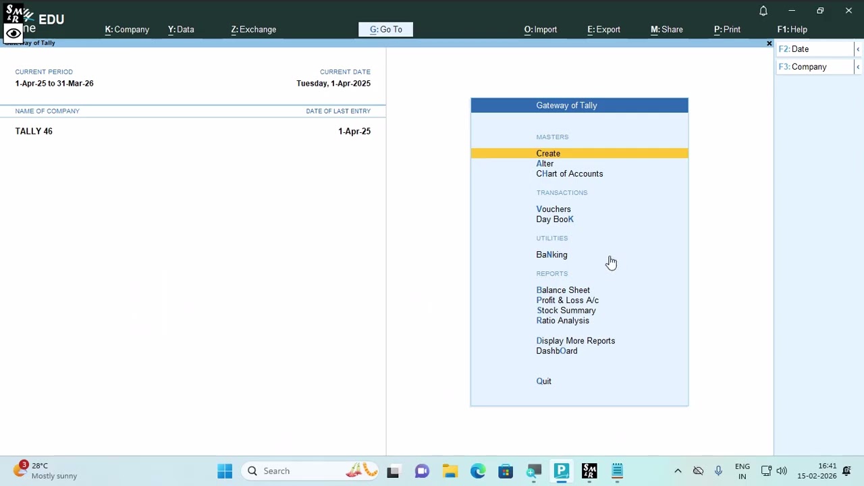Image resolution: width=864 pixels, height=486 pixels.
Task: Show hidden tray icons chevron
Action: pyautogui.click(x=678, y=471)
